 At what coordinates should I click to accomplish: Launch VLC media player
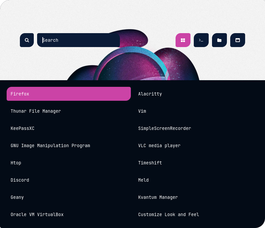pos(159,145)
